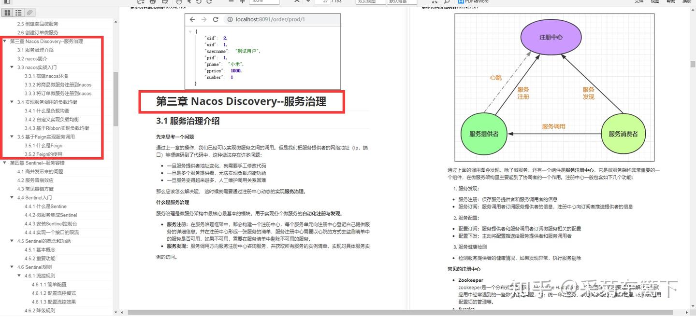
Task: Click the bookmark panel vertical scrollbar thumb
Action: click(x=116, y=99)
